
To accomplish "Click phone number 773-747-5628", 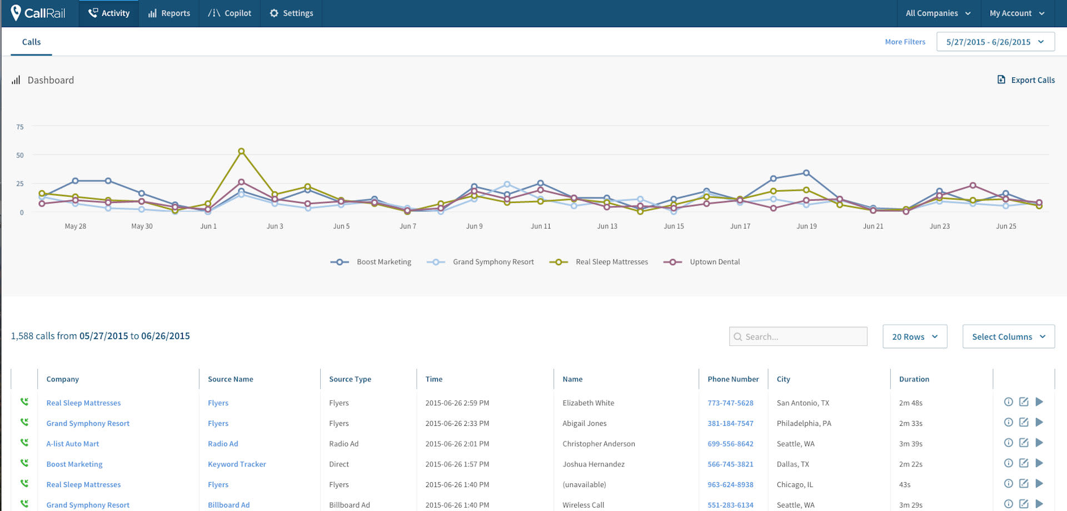I will (730, 403).
